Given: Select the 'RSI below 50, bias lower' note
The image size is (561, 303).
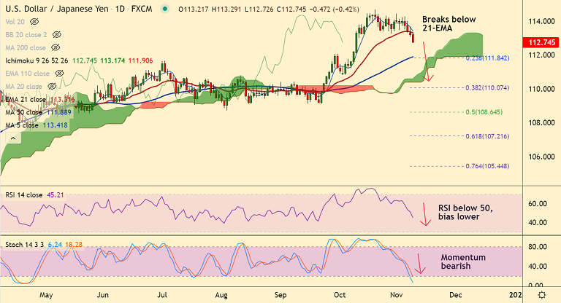Looking at the screenshot, I should tap(465, 213).
